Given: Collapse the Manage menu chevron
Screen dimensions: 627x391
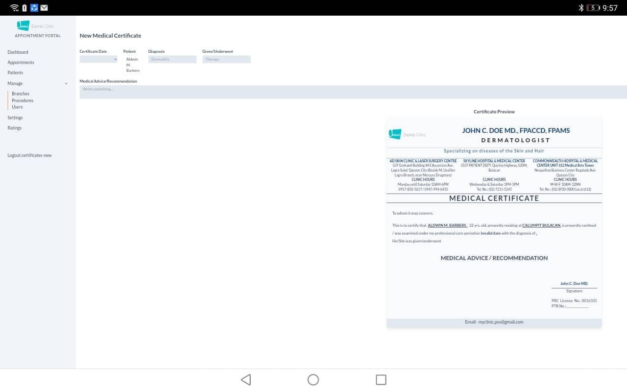Looking at the screenshot, I should coord(66,84).
